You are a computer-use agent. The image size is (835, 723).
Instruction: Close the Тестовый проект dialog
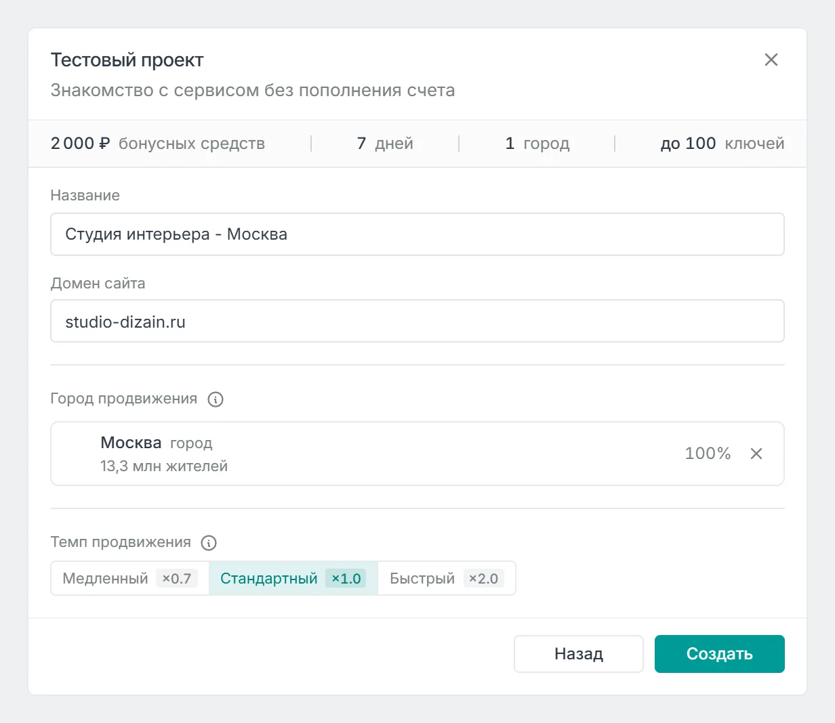(x=771, y=60)
